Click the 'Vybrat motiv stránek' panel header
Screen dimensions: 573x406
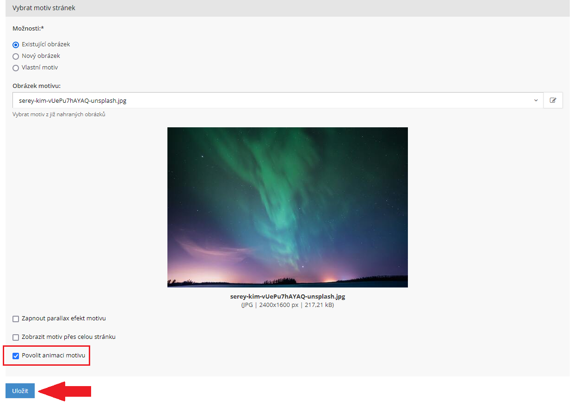[44, 8]
